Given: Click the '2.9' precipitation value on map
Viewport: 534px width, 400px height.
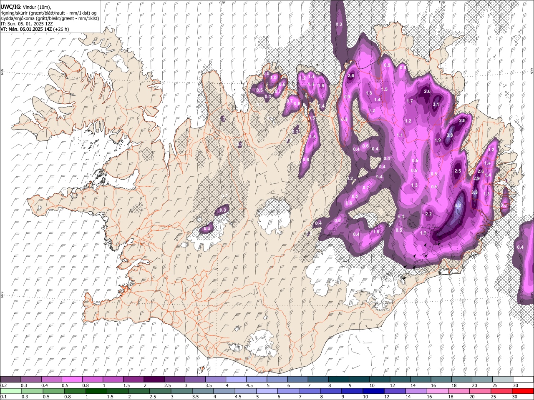Looking at the screenshot, I should click(477, 178).
